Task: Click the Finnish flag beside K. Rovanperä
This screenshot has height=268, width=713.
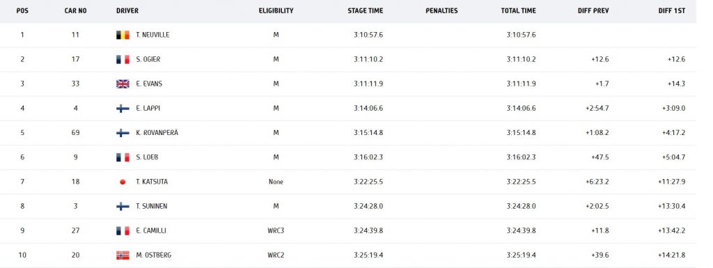Action: pyautogui.click(x=123, y=133)
